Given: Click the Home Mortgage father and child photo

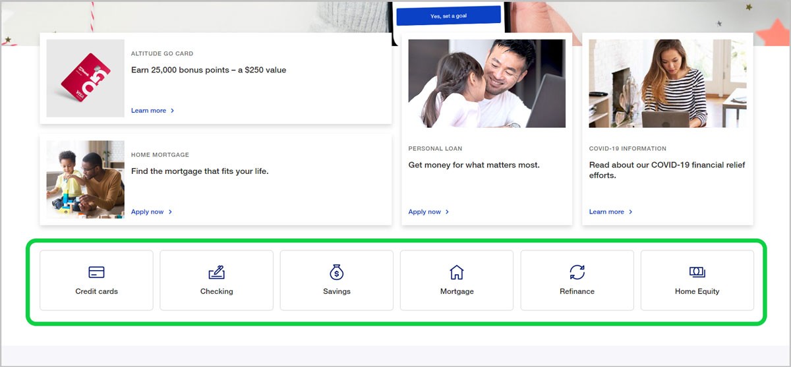Looking at the screenshot, I should click(x=85, y=179).
